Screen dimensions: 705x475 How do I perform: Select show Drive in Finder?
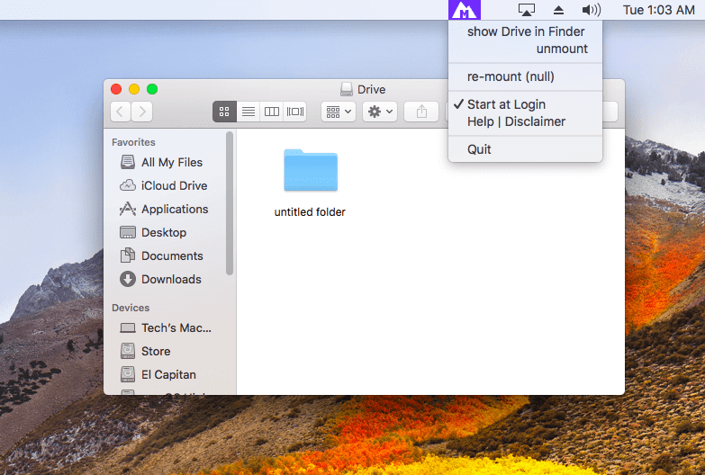(525, 31)
